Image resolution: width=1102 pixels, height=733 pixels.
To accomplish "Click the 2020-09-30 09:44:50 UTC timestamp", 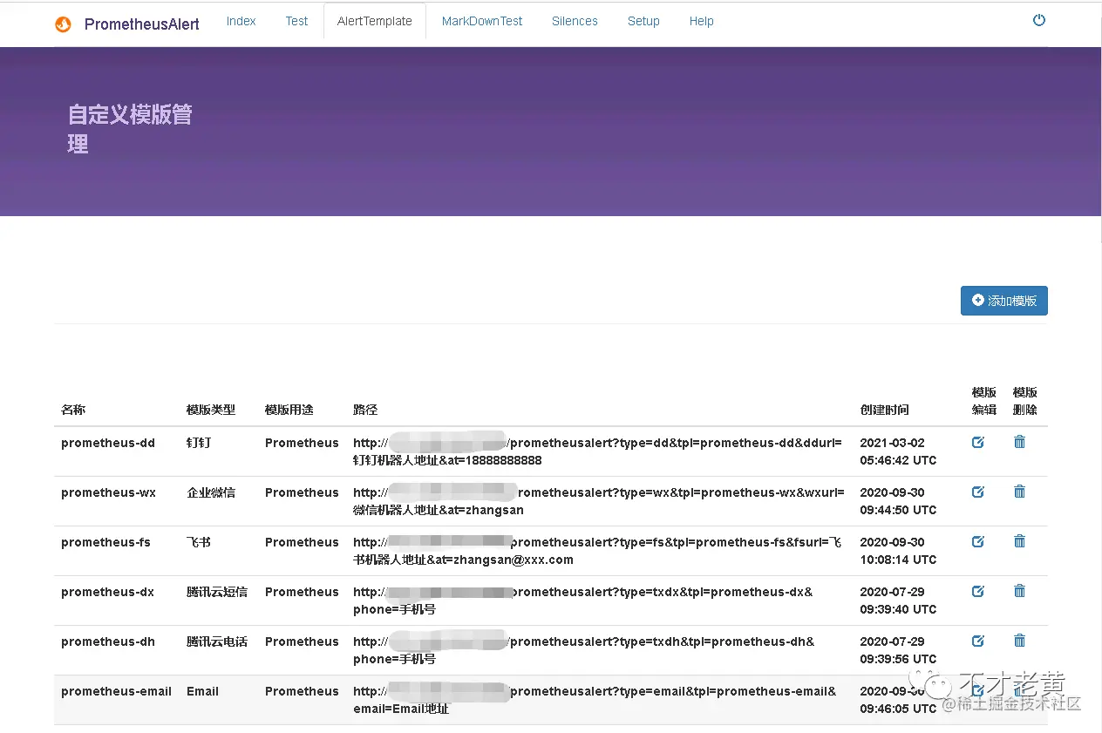I will click(x=898, y=501).
